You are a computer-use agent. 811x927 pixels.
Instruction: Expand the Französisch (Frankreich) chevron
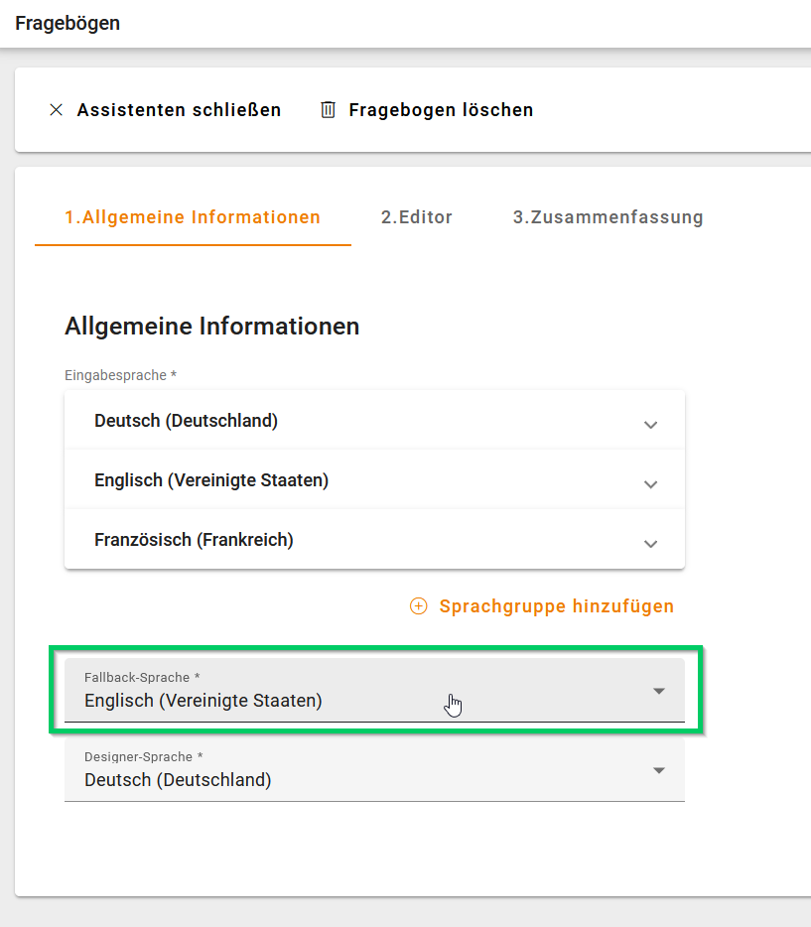tap(650, 543)
